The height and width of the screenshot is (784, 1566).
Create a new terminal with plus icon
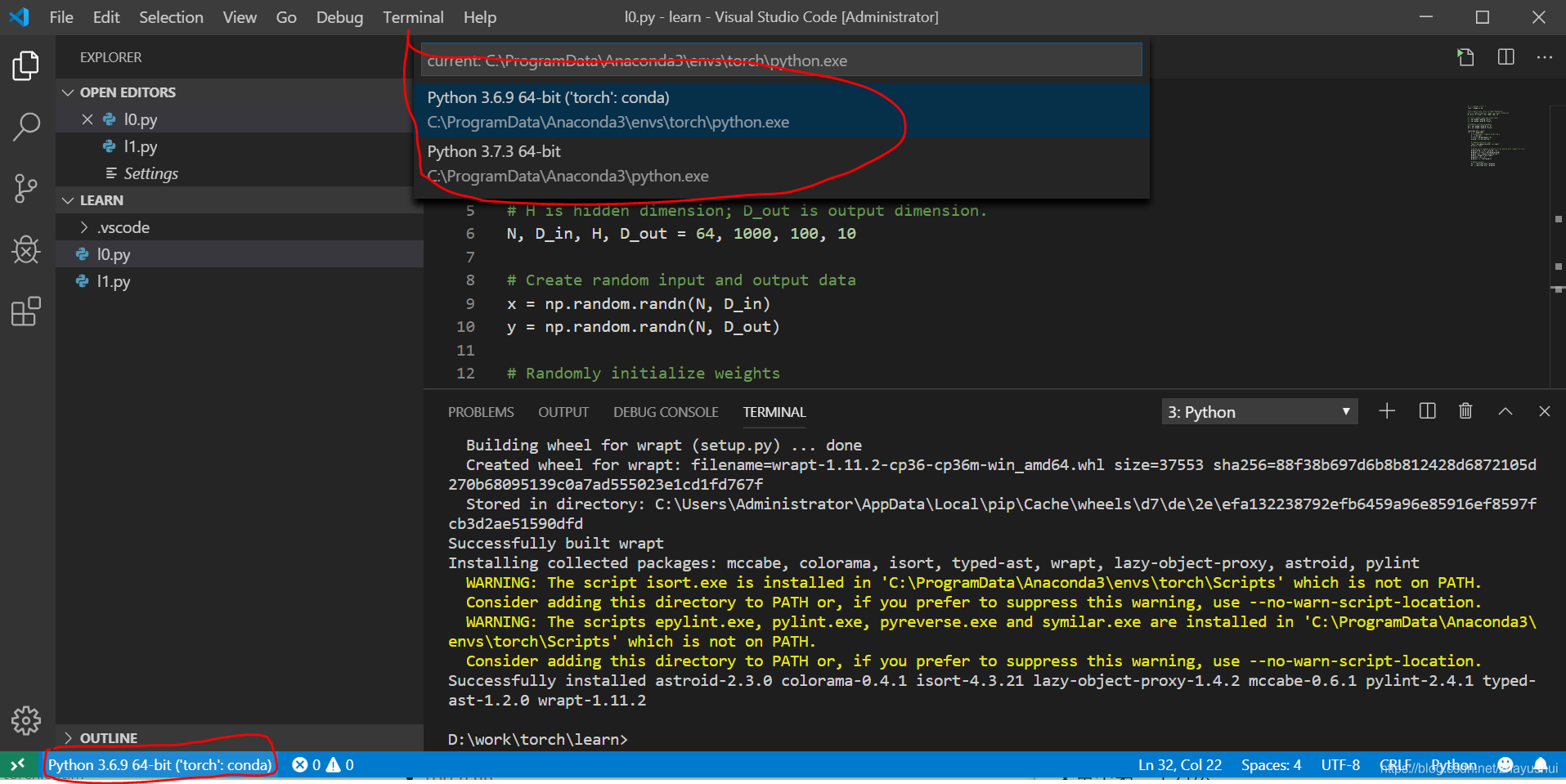tap(1387, 411)
